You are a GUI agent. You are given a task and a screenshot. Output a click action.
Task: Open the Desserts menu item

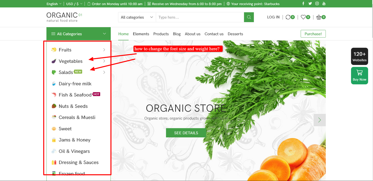coord(235,34)
